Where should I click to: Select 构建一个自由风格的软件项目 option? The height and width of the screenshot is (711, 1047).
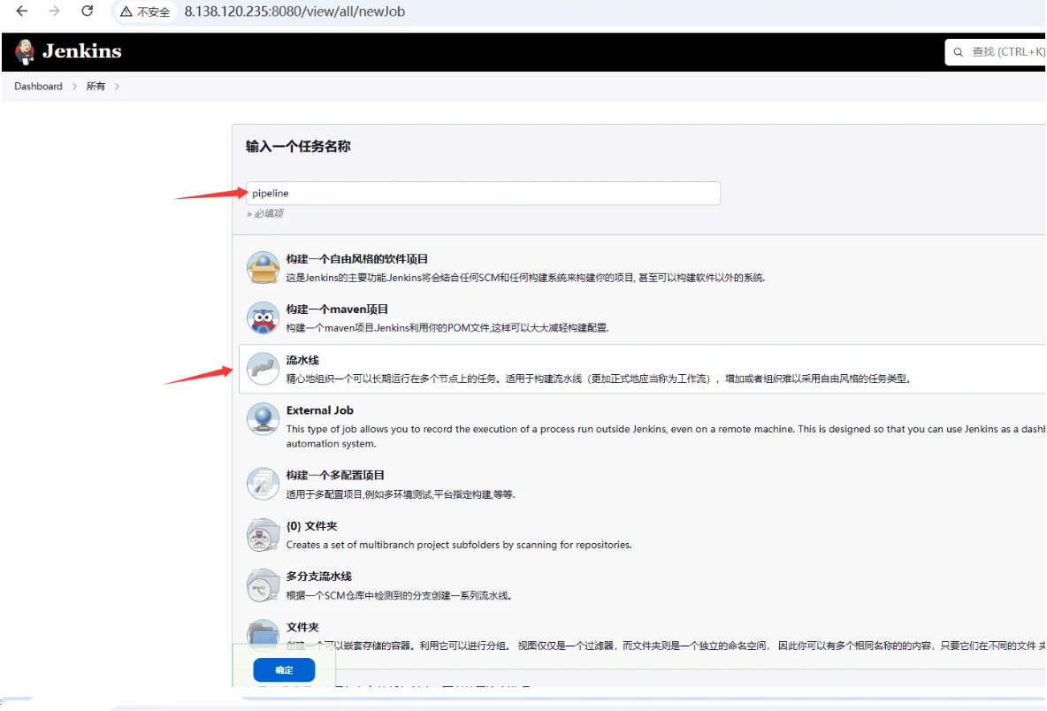pos(357,259)
